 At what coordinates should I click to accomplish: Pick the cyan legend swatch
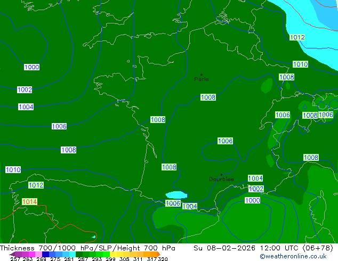tap(73, 254)
